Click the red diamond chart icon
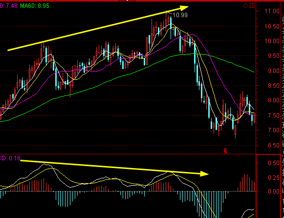The image size is (284, 218). coord(245,6)
